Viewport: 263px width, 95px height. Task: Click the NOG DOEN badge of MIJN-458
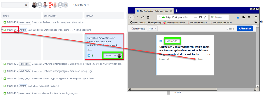pos(25,22)
